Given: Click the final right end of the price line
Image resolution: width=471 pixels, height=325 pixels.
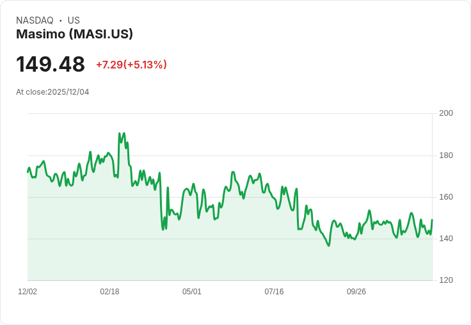Looking at the screenshot, I should [432, 220].
